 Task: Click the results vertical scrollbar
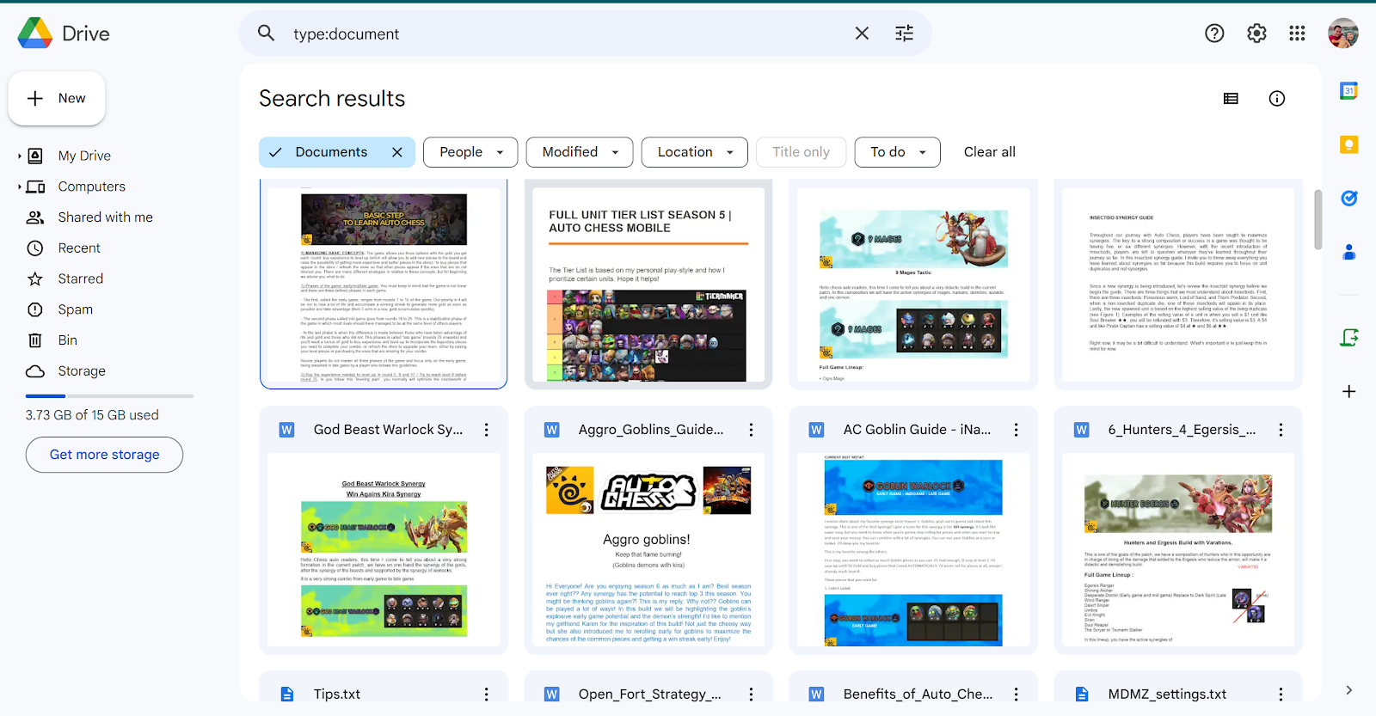1318,220
